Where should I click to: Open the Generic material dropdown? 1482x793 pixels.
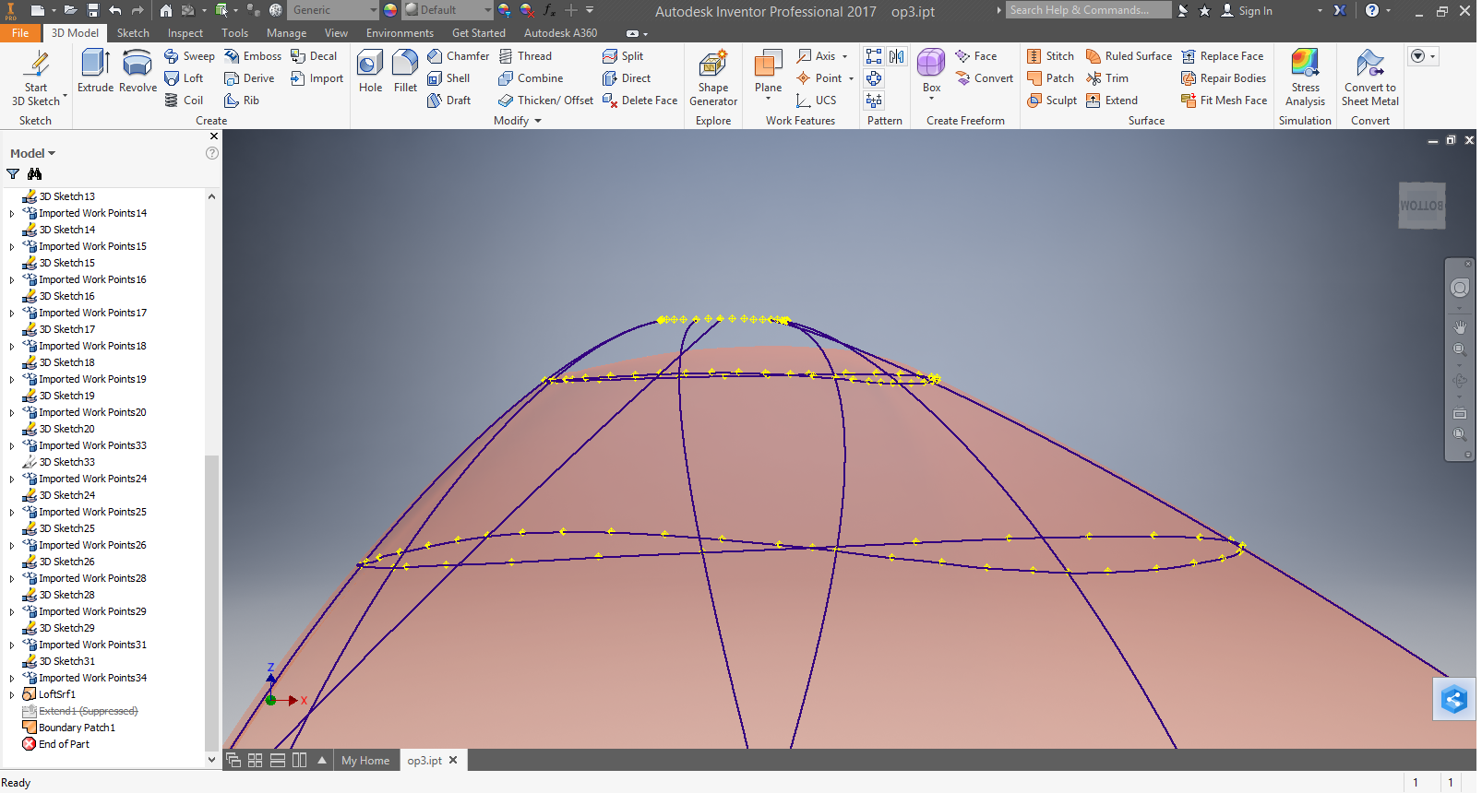tap(374, 10)
